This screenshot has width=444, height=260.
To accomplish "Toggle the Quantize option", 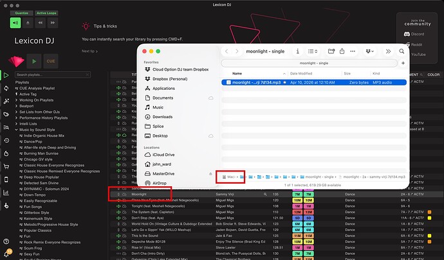I will pos(21,13).
